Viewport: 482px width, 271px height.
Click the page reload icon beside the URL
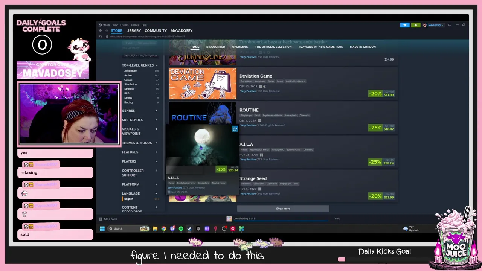[x=101, y=37]
